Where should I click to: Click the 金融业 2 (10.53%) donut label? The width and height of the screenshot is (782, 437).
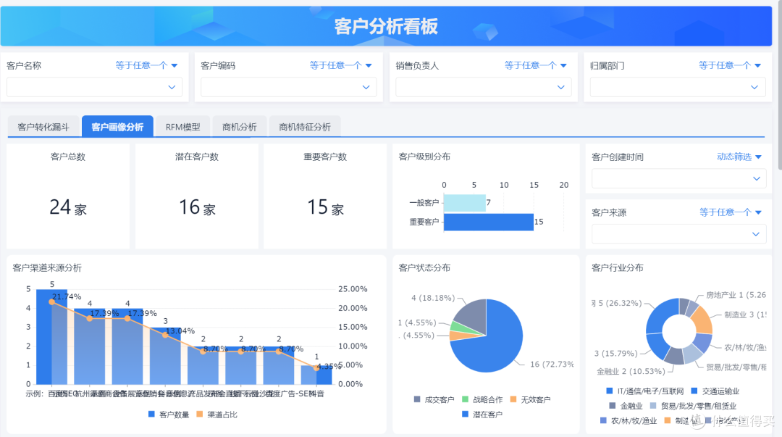631,372
